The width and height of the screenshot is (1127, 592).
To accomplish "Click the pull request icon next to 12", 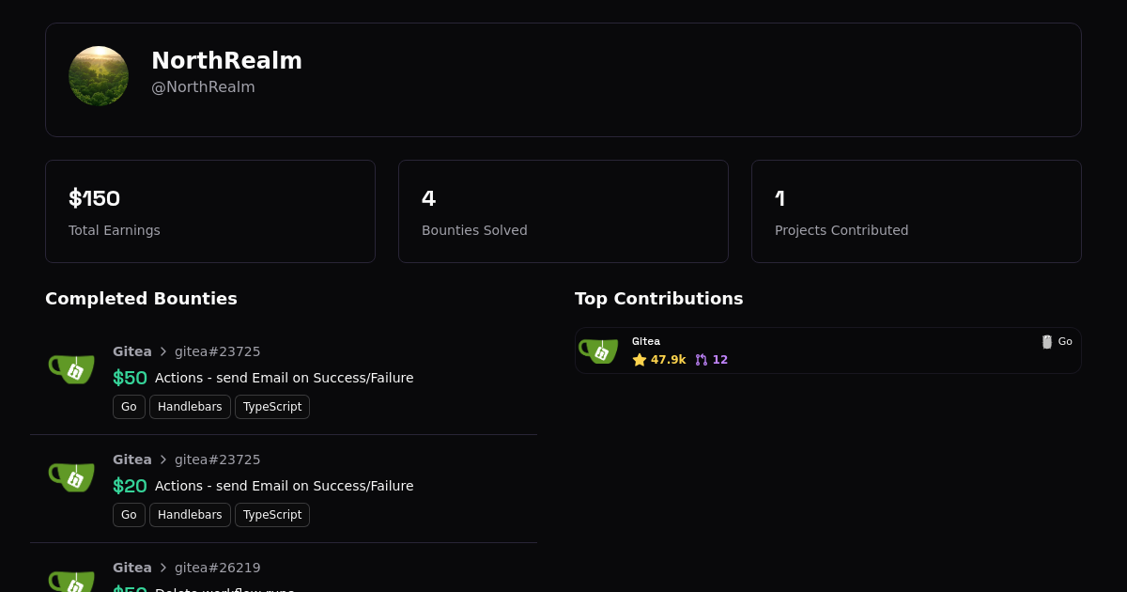I will 702,360.
